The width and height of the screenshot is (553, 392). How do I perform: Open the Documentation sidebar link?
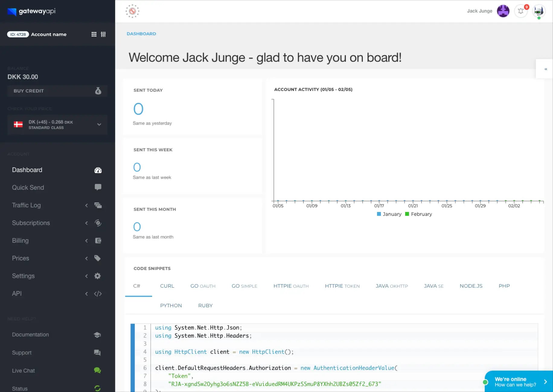pos(30,335)
